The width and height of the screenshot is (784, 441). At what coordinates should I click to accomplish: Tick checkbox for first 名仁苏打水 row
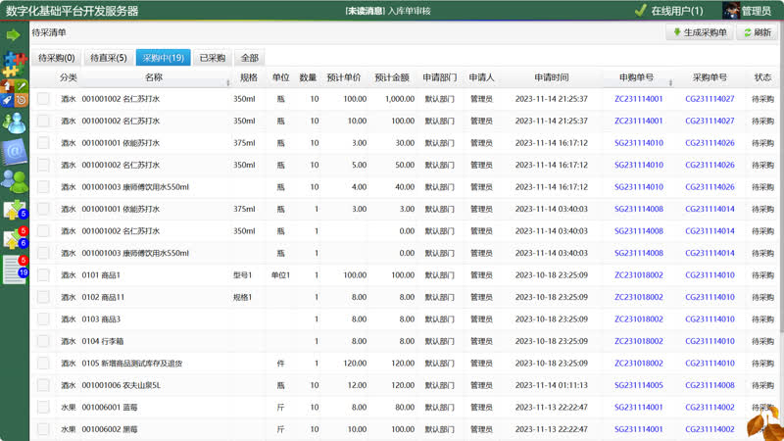click(x=43, y=99)
